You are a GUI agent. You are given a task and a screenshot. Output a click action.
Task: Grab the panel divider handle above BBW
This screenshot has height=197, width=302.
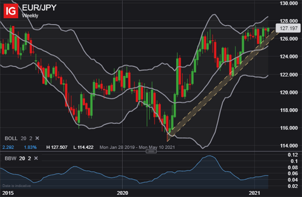click(151, 151)
